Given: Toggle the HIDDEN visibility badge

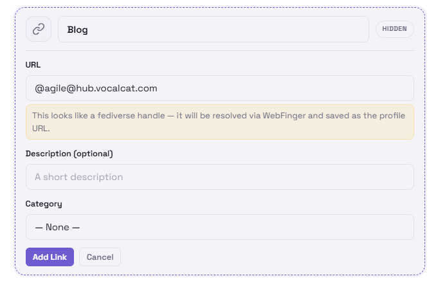Looking at the screenshot, I should [x=395, y=29].
